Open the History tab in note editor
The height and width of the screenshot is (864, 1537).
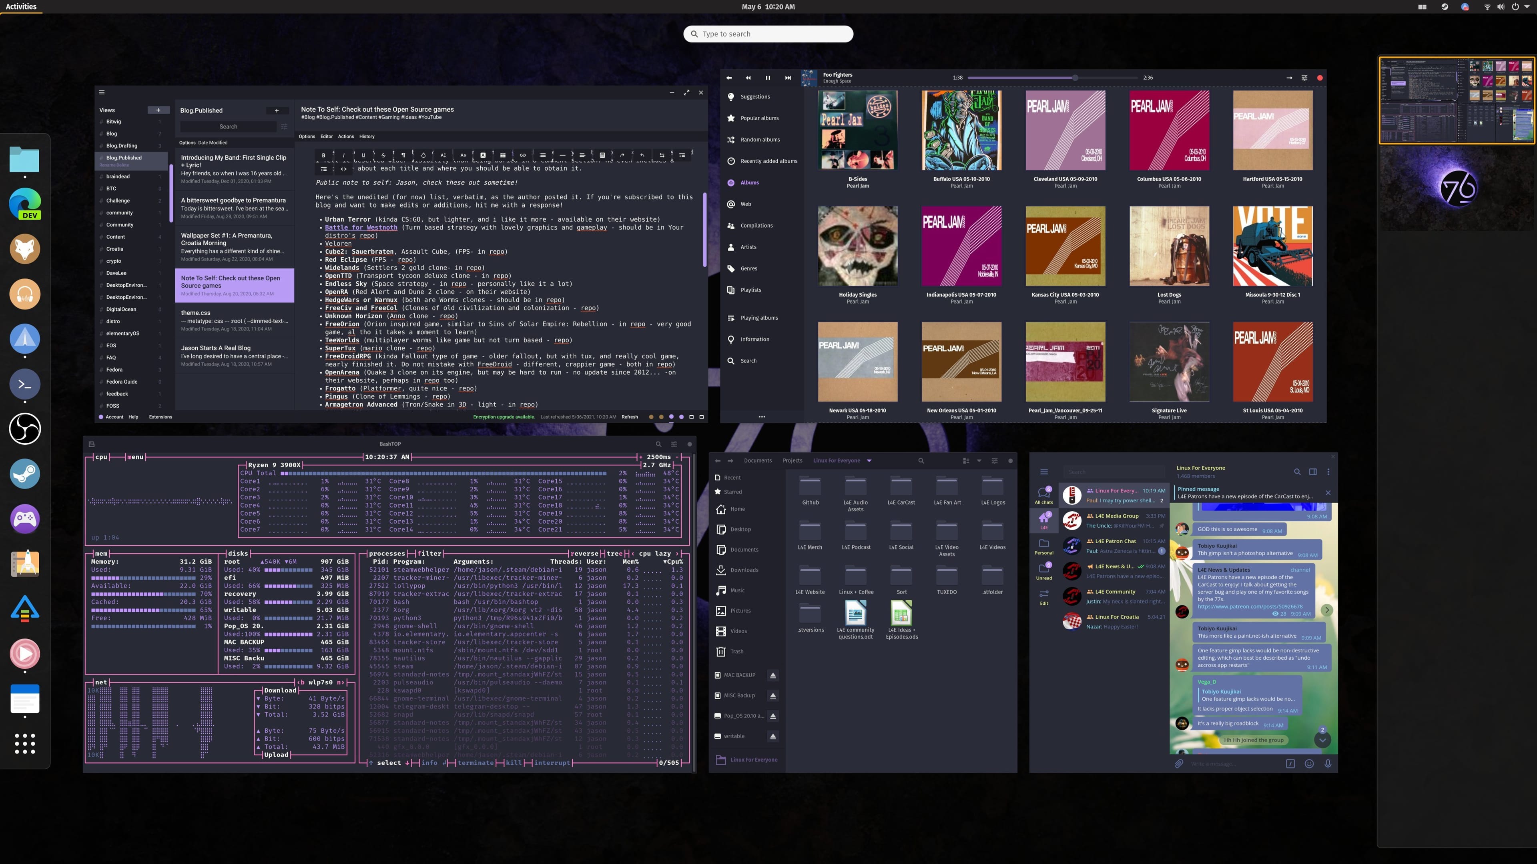[366, 136]
